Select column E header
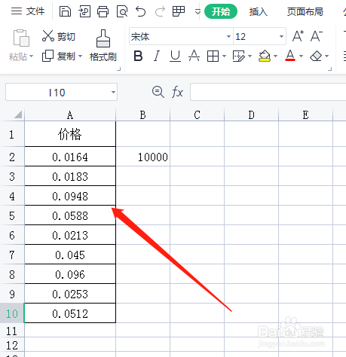The image size is (346, 357). (305, 115)
